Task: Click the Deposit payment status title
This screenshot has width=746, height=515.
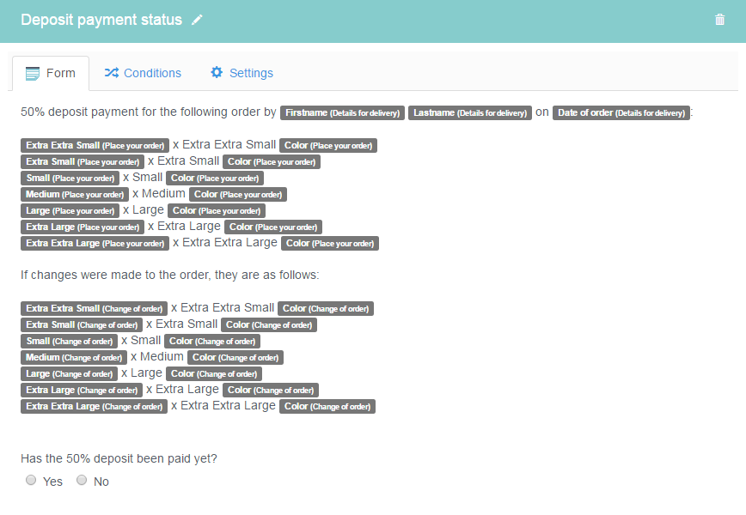Action: pos(101,20)
